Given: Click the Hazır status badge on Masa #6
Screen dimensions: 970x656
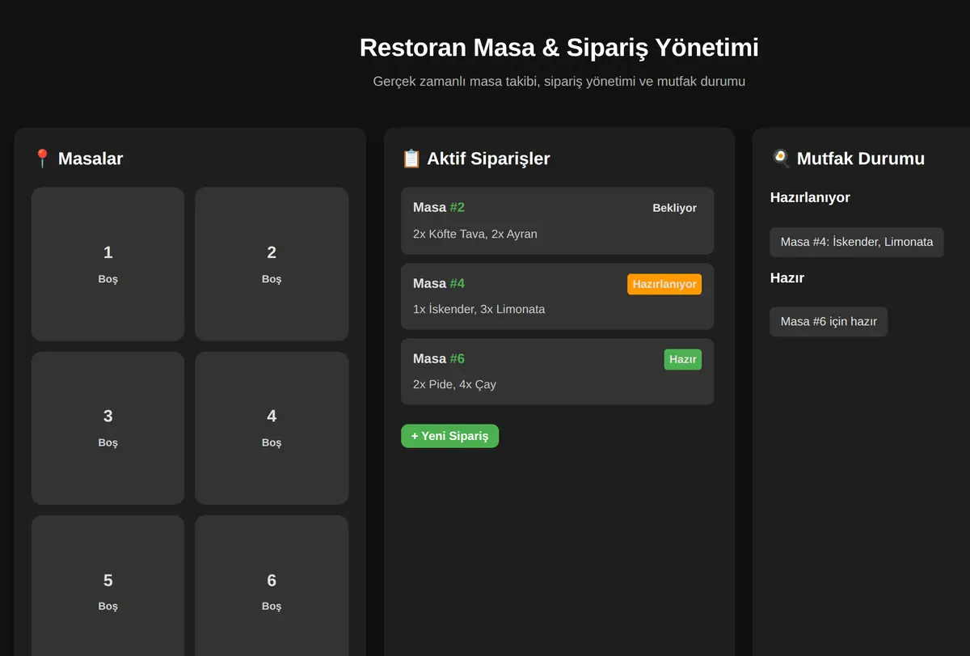Looking at the screenshot, I should [683, 359].
